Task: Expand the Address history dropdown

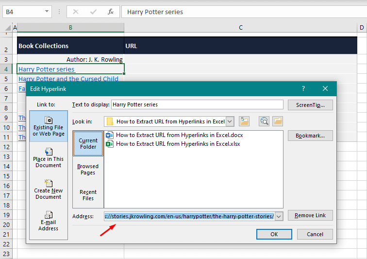Action: [x=279, y=216]
